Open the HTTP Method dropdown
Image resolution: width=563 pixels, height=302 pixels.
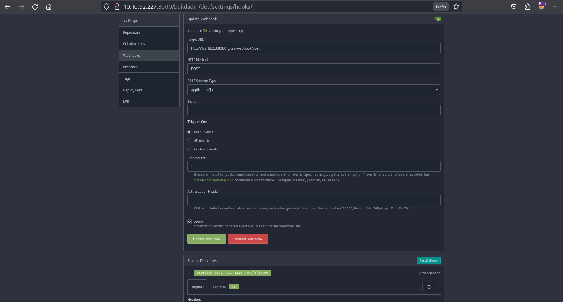(x=314, y=69)
